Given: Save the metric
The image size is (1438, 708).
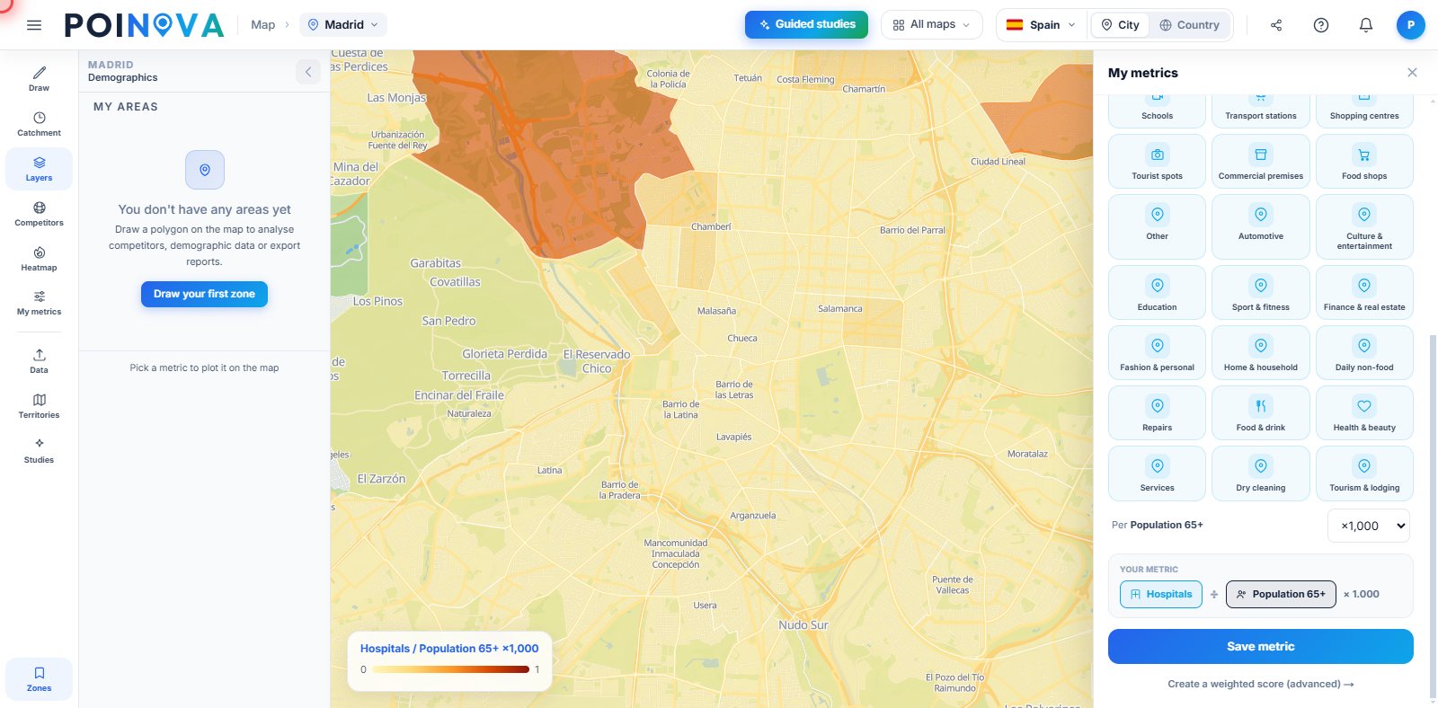Looking at the screenshot, I should pos(1261,647).
